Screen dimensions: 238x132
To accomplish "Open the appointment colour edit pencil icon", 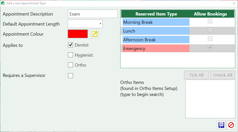I will coord(94,34).
